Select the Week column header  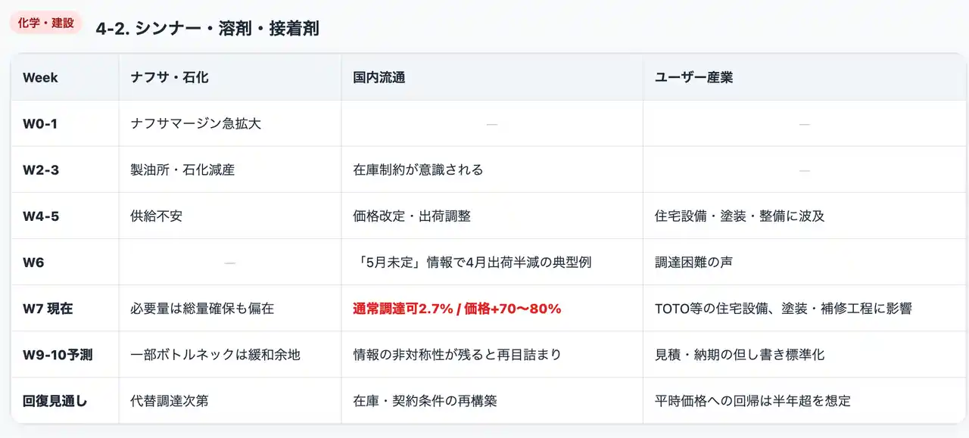pyautogui.click(x=40, y=78)
